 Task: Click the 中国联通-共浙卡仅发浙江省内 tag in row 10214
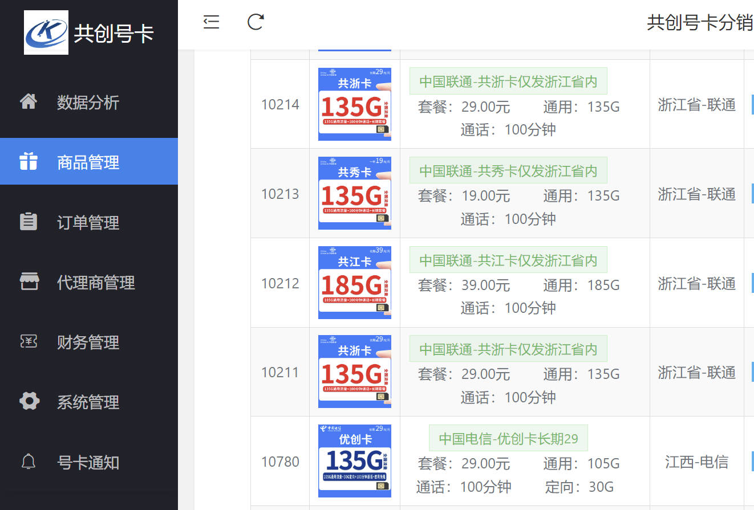508,81
